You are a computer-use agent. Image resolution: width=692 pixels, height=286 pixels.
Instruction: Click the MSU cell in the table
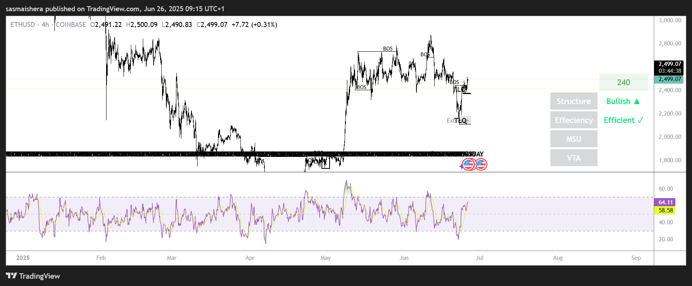pyautogui.click(x=574, y=139)
